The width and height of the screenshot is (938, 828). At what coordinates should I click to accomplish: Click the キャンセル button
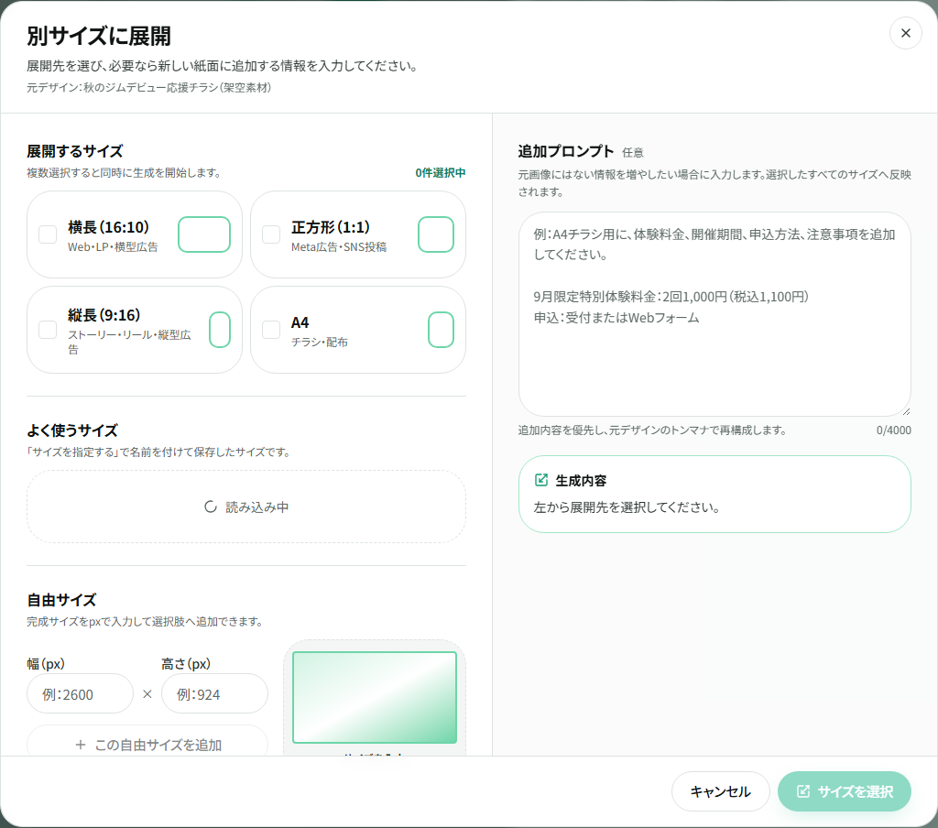click(720, 791)
